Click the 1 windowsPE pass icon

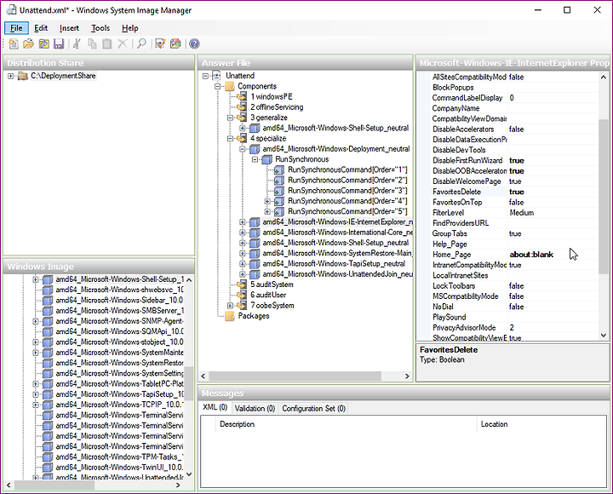coord(243,96)
